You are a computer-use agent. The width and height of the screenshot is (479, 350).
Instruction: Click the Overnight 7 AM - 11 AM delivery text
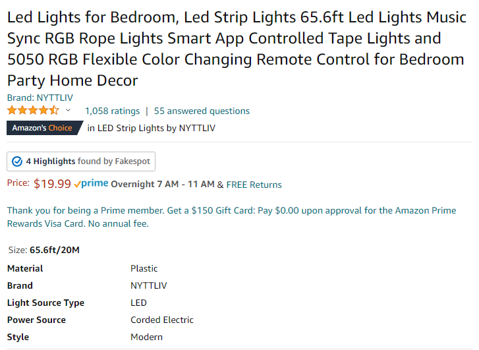click(x=163, y=184)
